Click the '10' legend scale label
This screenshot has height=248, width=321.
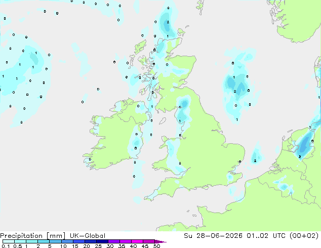click(x=63, y=246)
